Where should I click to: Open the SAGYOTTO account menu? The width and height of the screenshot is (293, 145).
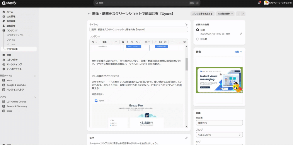pos(278,3)
